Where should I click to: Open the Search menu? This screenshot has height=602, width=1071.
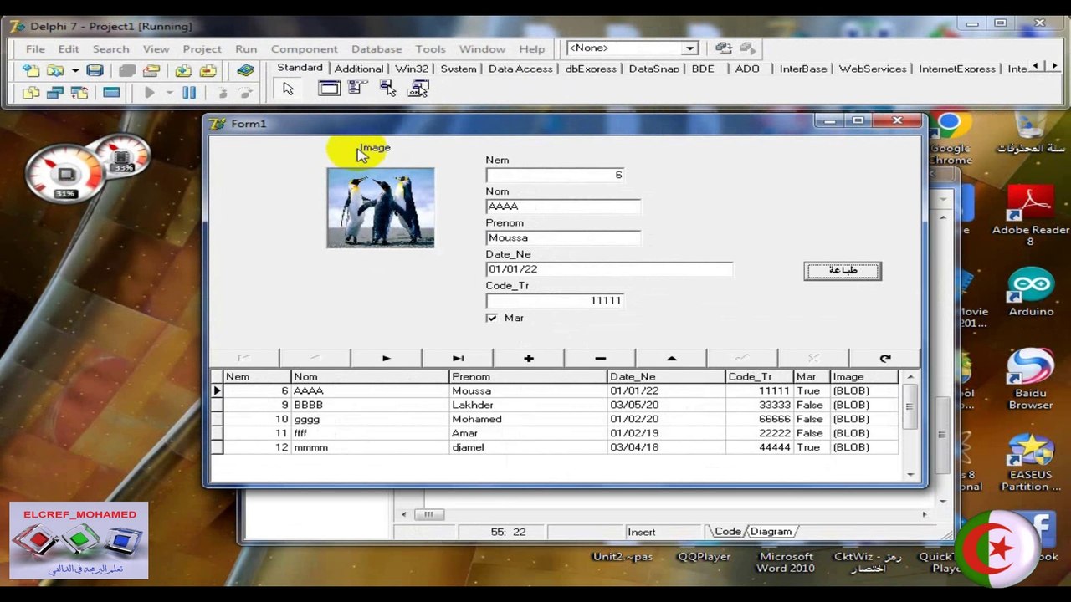point(110,49)
